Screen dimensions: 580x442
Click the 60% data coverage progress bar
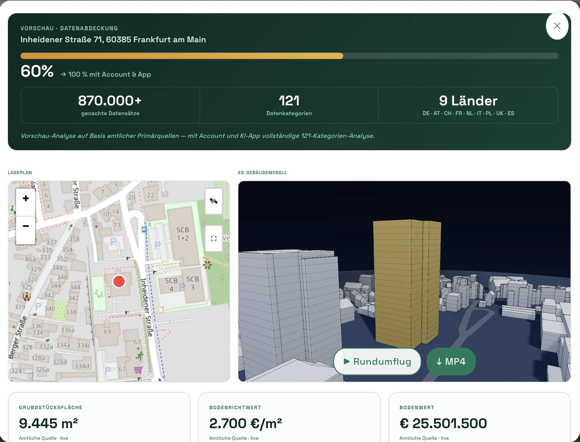[289, 56]
